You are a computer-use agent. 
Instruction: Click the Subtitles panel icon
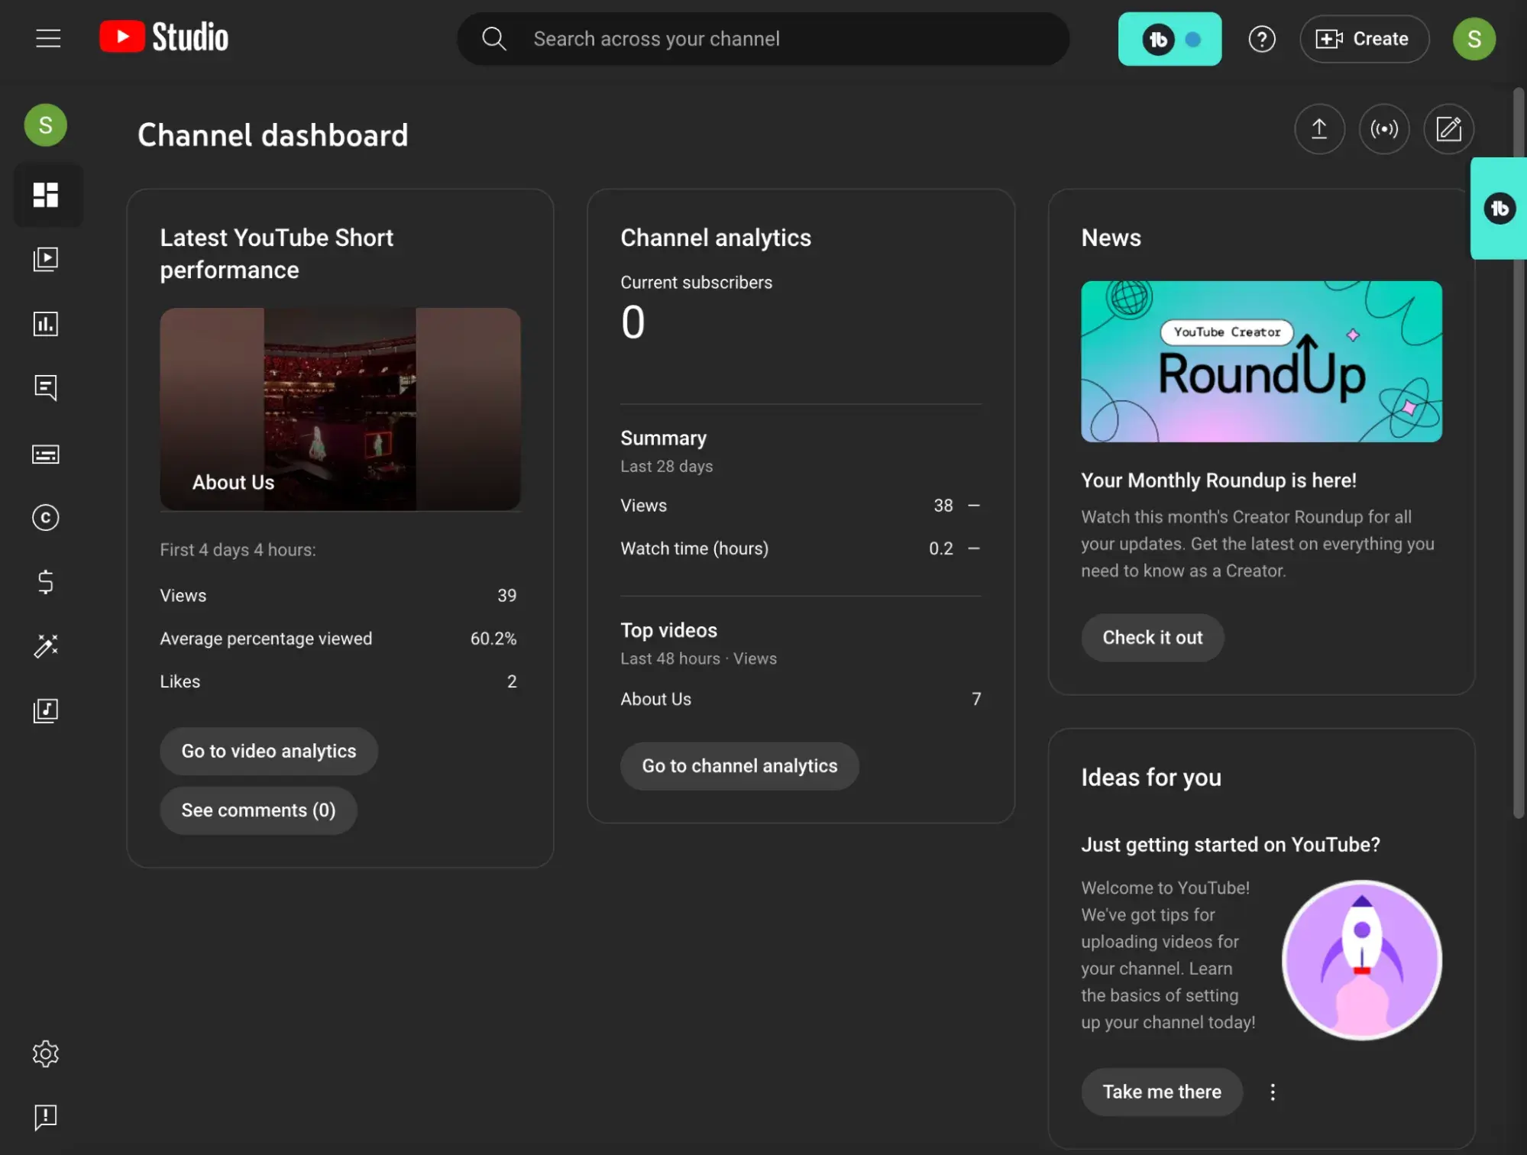[45, 454]
